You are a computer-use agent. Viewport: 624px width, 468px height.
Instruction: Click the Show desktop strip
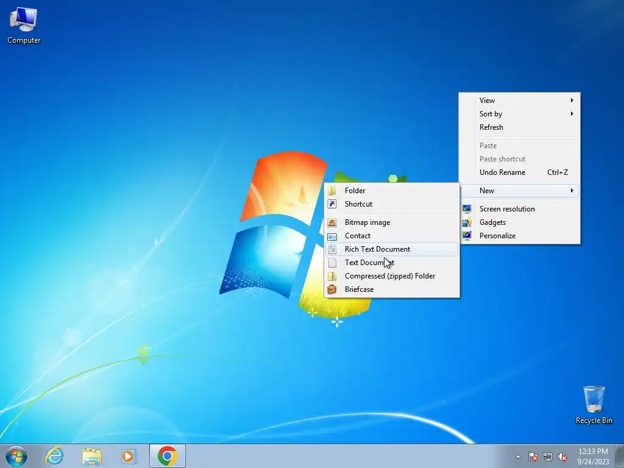(x=620, y=456)
